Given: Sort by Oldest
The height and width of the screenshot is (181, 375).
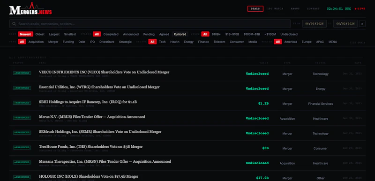Looking at the screenshot, I should point(40,34).
